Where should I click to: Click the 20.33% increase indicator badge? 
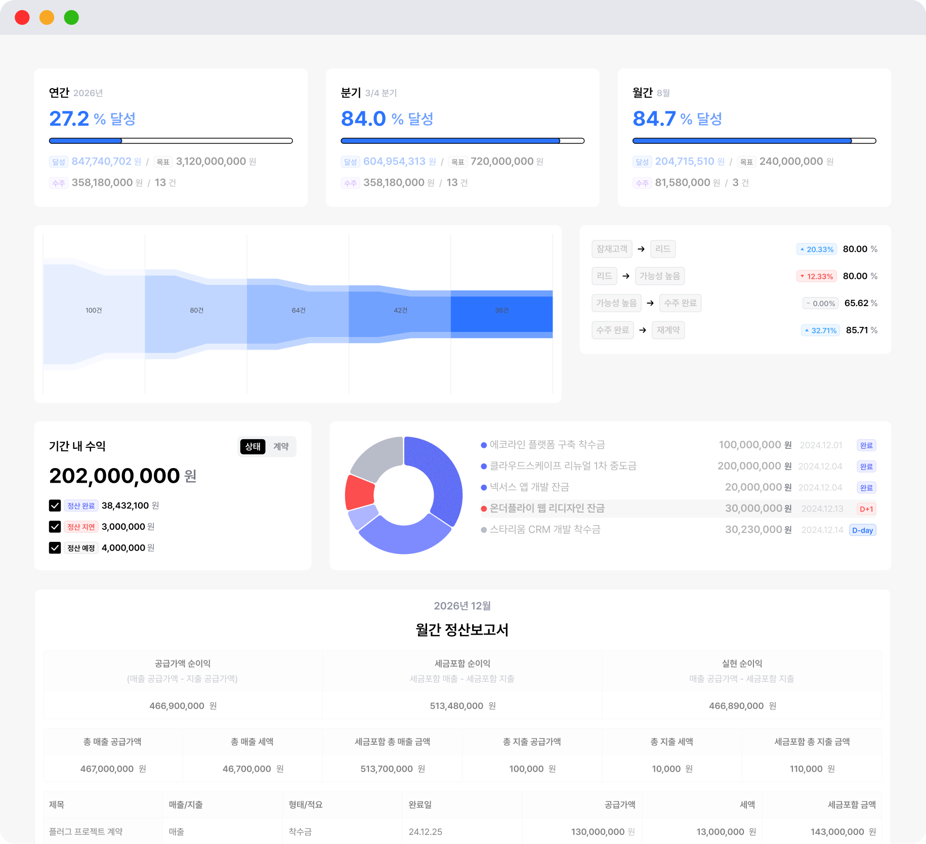point(817,249)
